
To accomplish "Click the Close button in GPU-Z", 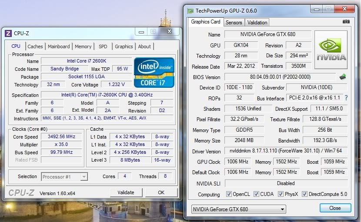I will coord(335,208).
